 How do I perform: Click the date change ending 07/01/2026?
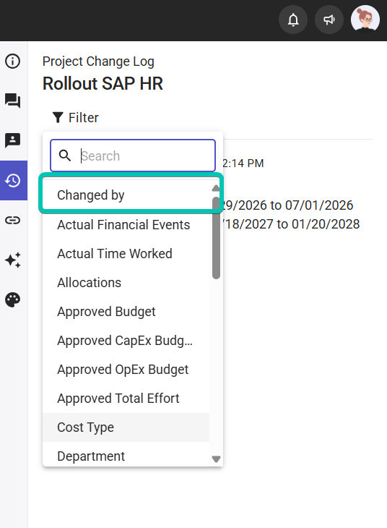288,205
